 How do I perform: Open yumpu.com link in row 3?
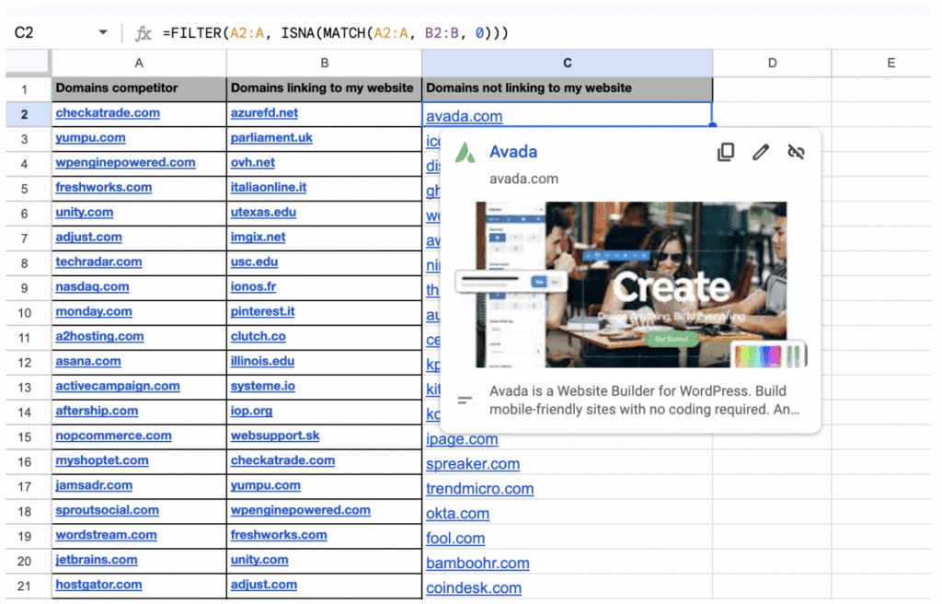click(x=90, y=137)
